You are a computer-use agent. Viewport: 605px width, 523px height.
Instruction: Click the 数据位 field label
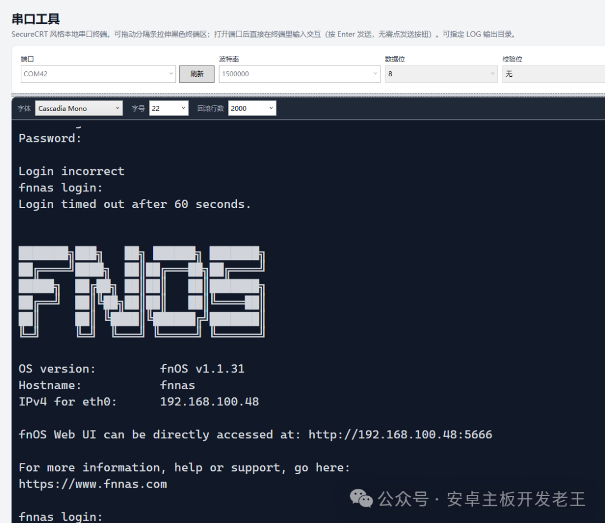pos(395,59)
